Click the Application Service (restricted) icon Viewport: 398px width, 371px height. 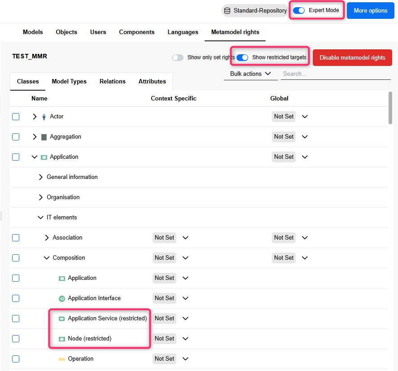coord(62,319)
